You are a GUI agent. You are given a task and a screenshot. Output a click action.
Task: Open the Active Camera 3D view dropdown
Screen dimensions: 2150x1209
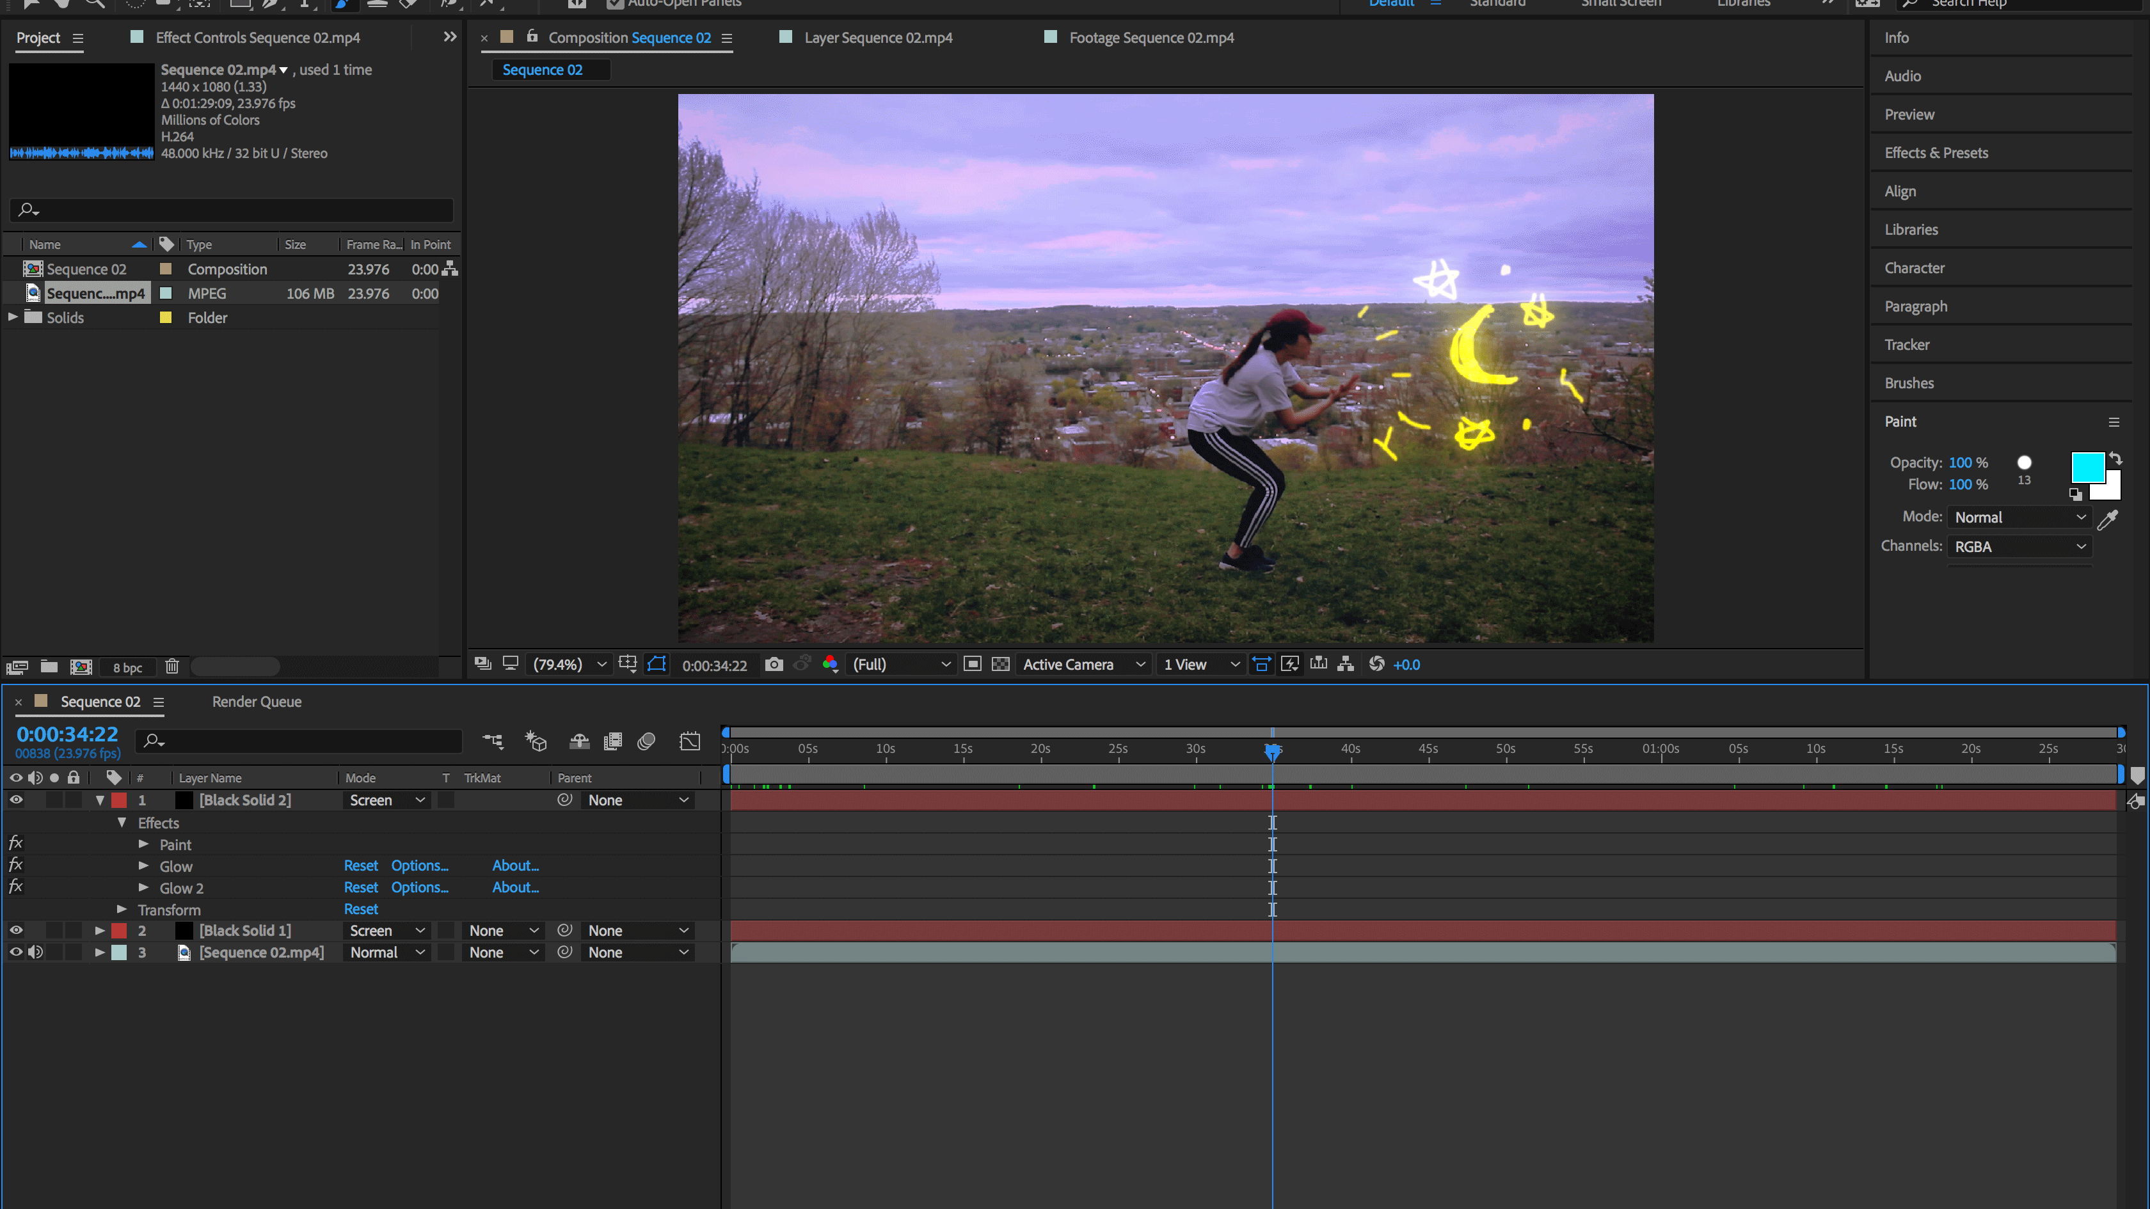pyautogui.click(x=1083, y=665)
